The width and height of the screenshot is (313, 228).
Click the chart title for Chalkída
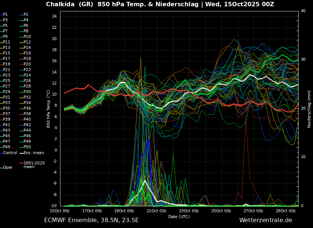pyautogui.click(x=160, y=4)
